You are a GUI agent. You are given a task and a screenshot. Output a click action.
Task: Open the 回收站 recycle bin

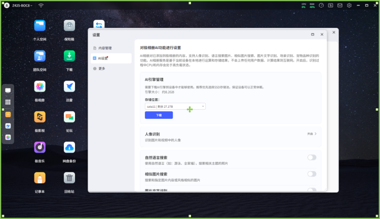coord(69,178)
